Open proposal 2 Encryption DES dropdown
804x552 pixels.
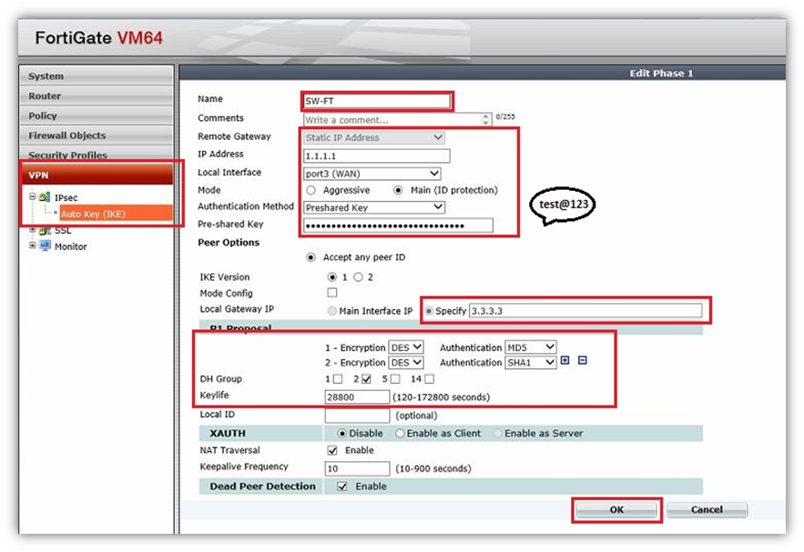(x=405, y=362)
